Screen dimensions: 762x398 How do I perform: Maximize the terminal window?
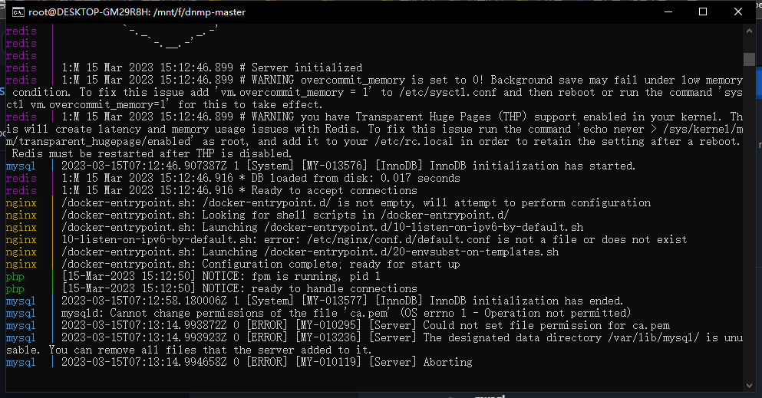click(x=703, y=12)
